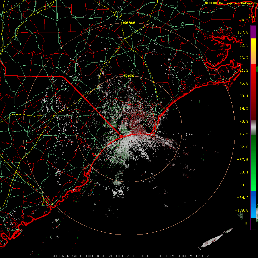258x258 pixels.
Task: Click the -32.0 legend value
Action: tap(243, 147)
